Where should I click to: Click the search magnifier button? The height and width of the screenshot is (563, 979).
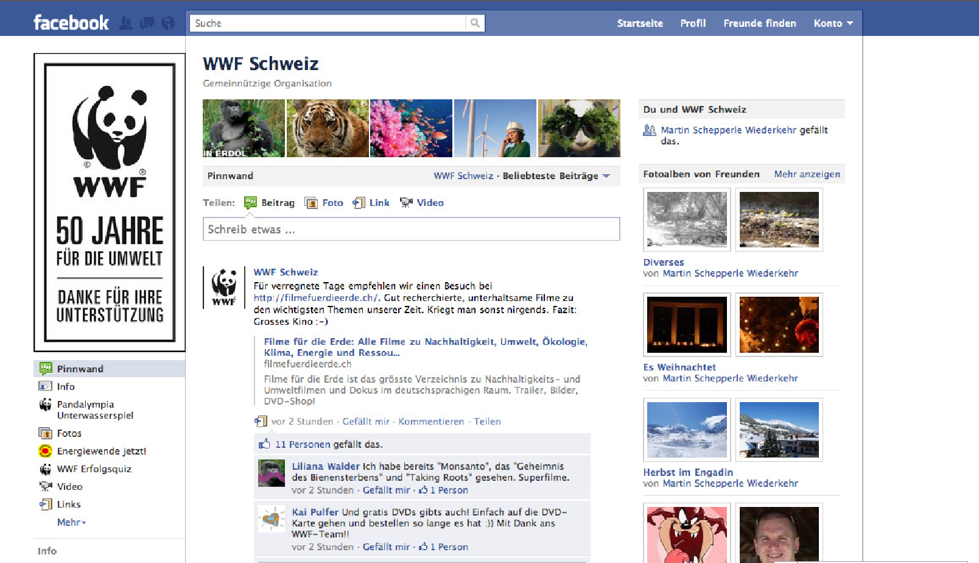click(475, 23)
